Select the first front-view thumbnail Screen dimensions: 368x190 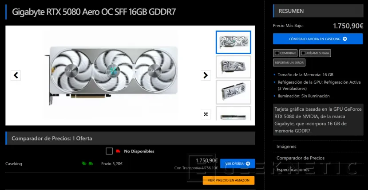(x=233, y=42)
